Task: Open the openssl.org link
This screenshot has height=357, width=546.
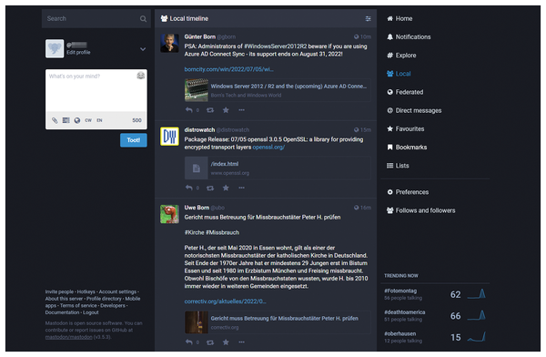Action: click(x=268, y=148)
